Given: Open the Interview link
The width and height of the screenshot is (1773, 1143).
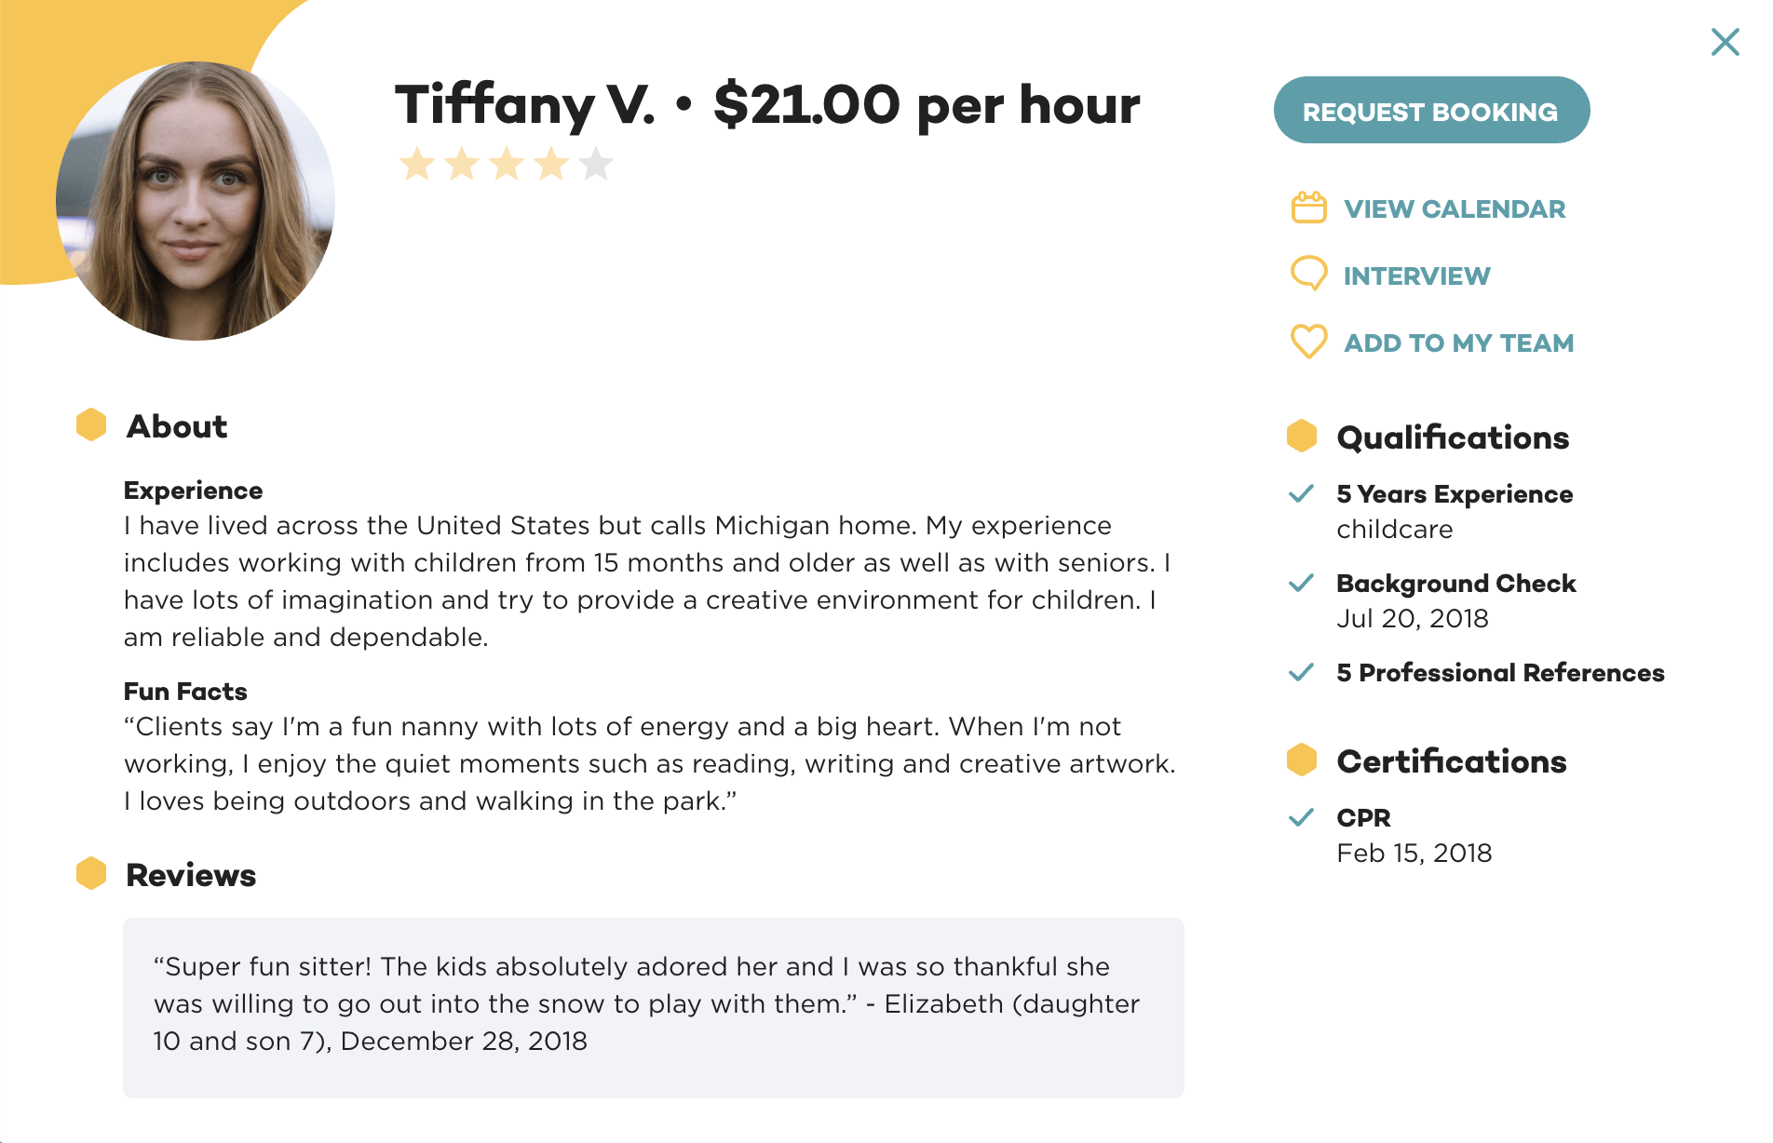Looking at the screenshot, I should coord(1416,276).
